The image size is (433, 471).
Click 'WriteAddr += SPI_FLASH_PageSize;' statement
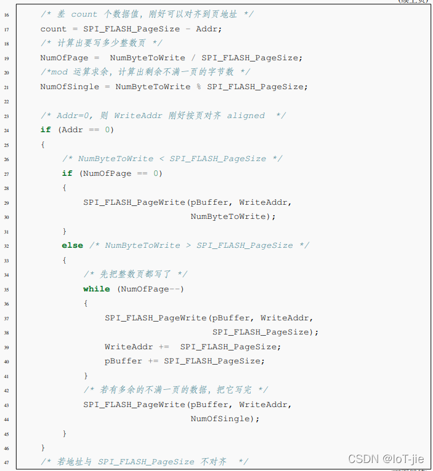[192, 347]
